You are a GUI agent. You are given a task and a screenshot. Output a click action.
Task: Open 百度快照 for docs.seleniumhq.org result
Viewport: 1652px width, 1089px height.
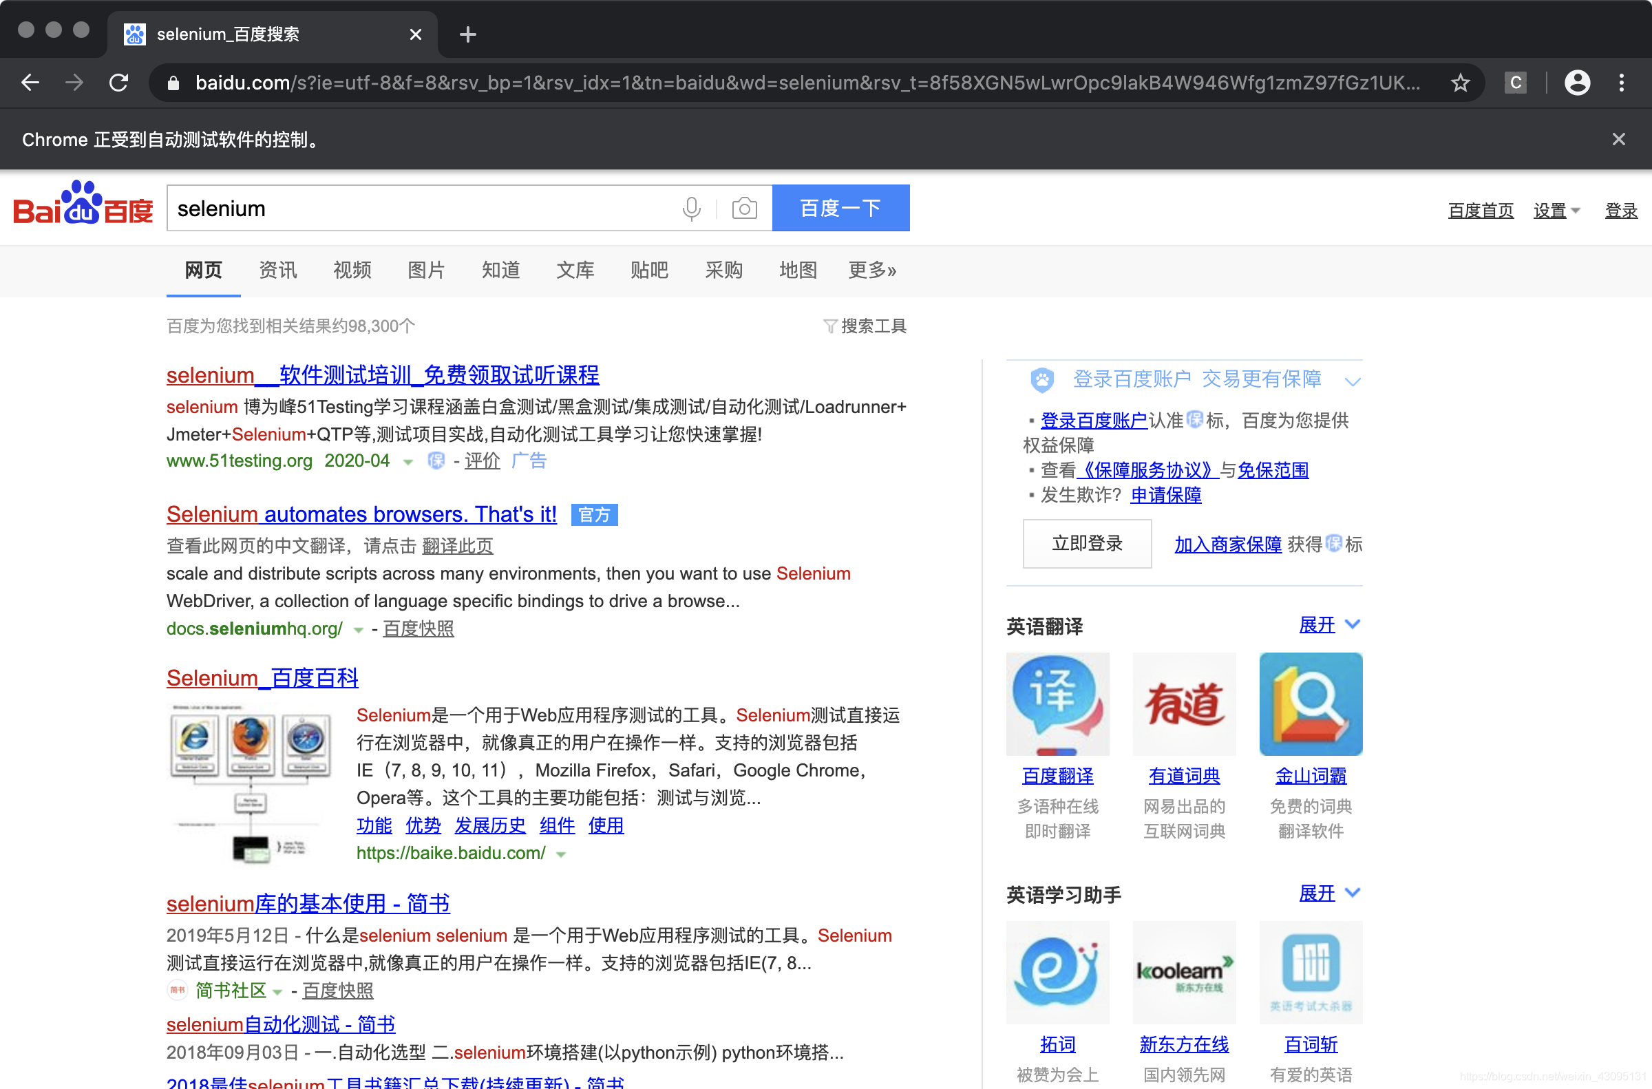click(x=418, y=628)
